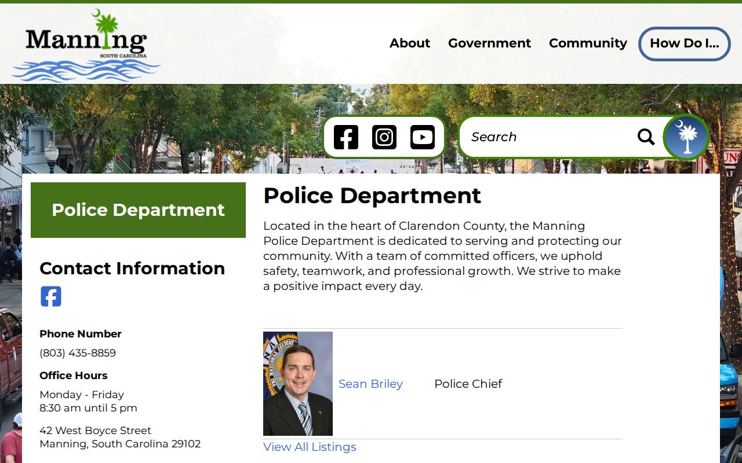Click the phone number (803) 435-8859
742x463 pixels.
(78, 353)
